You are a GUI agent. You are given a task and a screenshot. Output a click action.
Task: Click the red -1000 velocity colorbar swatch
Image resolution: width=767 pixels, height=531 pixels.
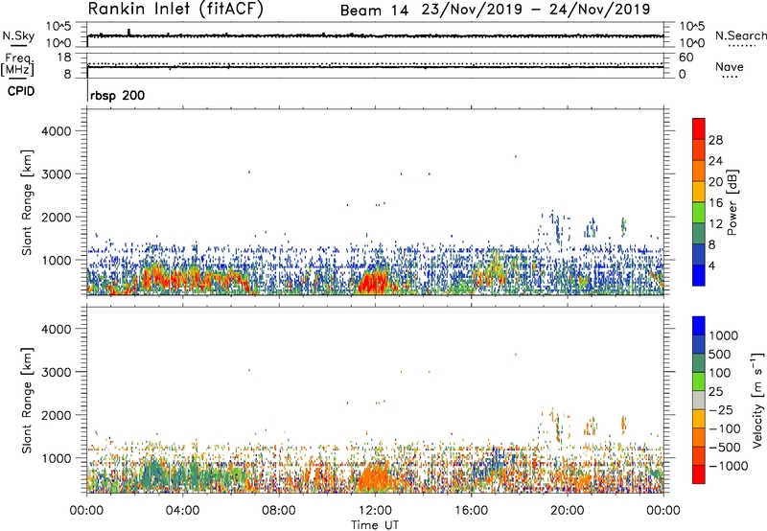pyautogui.click(x=699, y=474)
